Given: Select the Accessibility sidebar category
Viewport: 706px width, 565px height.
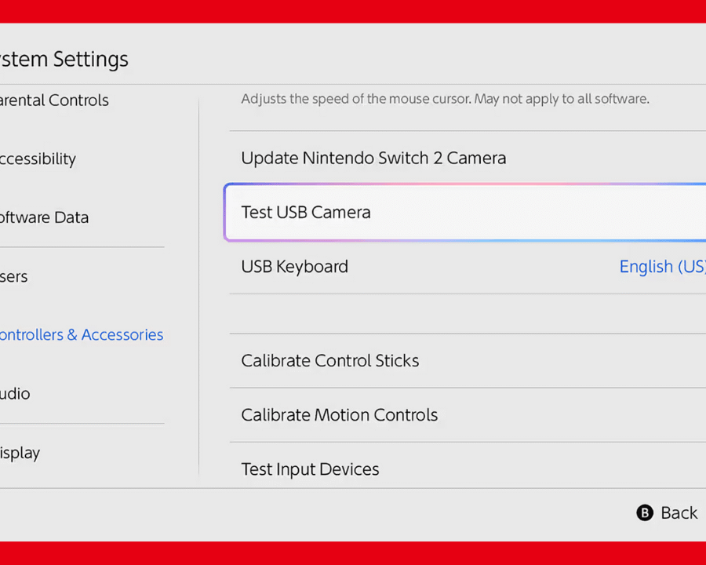Looking at the screenshot, I should click(x=38, y=159).
